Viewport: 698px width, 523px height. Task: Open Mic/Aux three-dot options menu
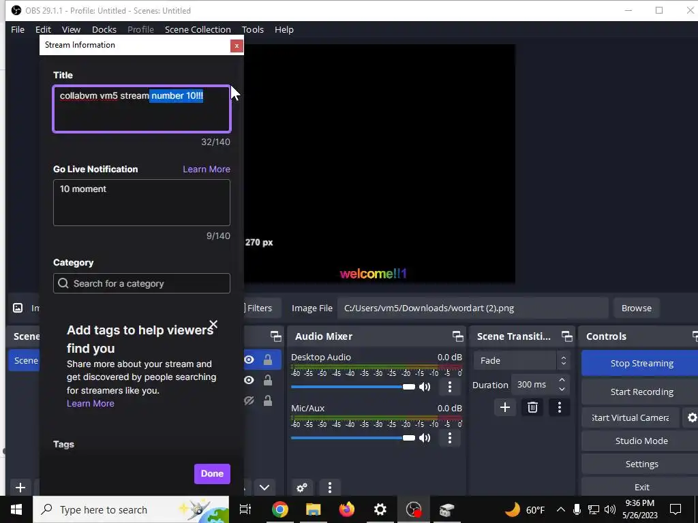pyautogui.click(x=450, y=438)
